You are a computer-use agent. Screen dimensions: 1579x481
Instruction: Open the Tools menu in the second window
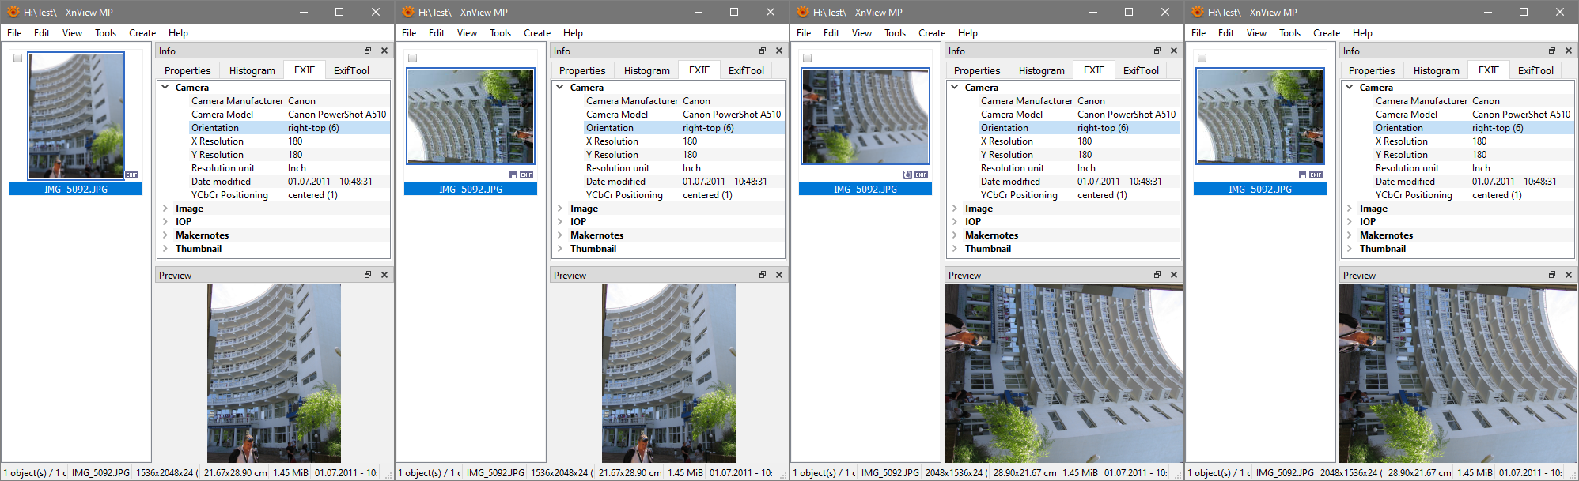point(500,33)
